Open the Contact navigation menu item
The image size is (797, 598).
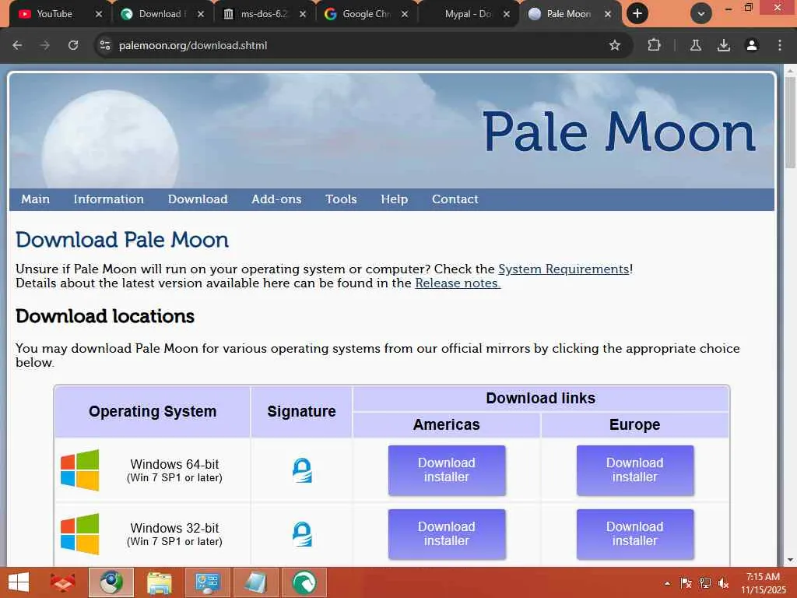point(455,199)
